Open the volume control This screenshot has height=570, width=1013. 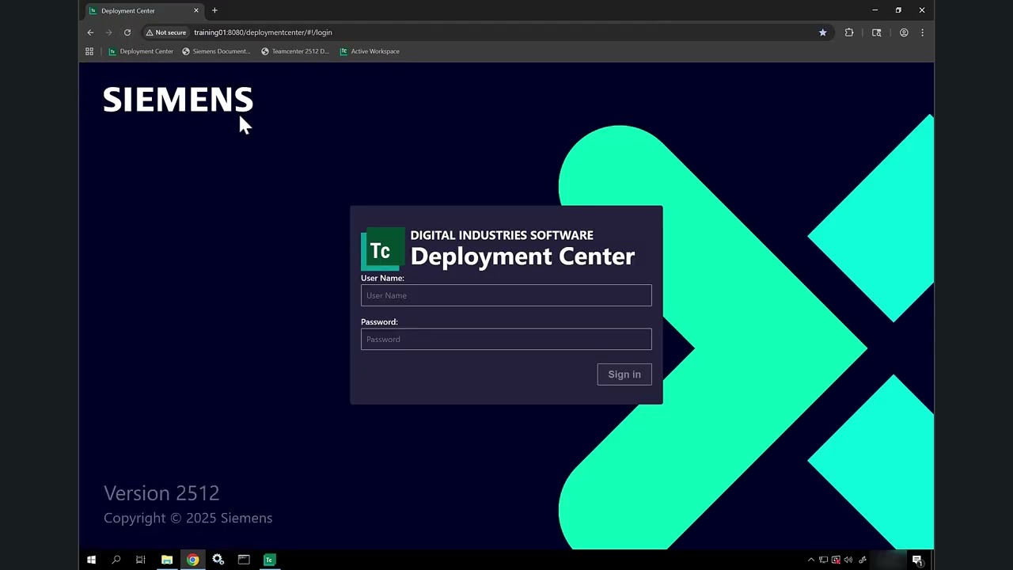coord(848,560)
